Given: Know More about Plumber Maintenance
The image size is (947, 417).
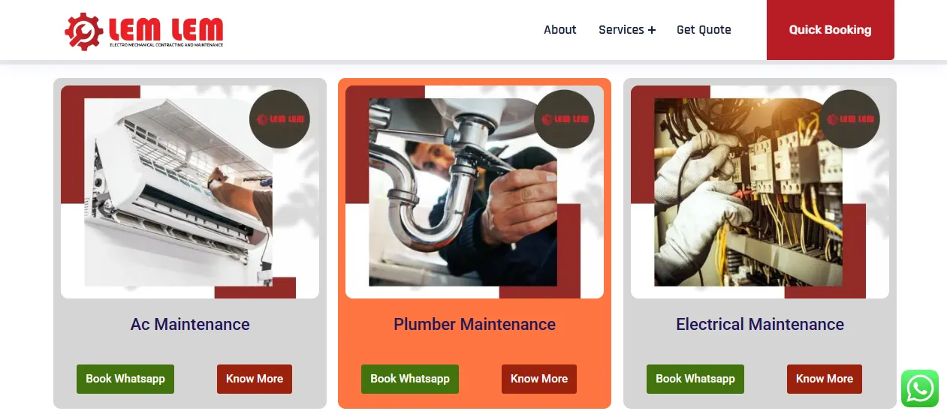Looking at the screenshot, I should (x=539, y=379).
